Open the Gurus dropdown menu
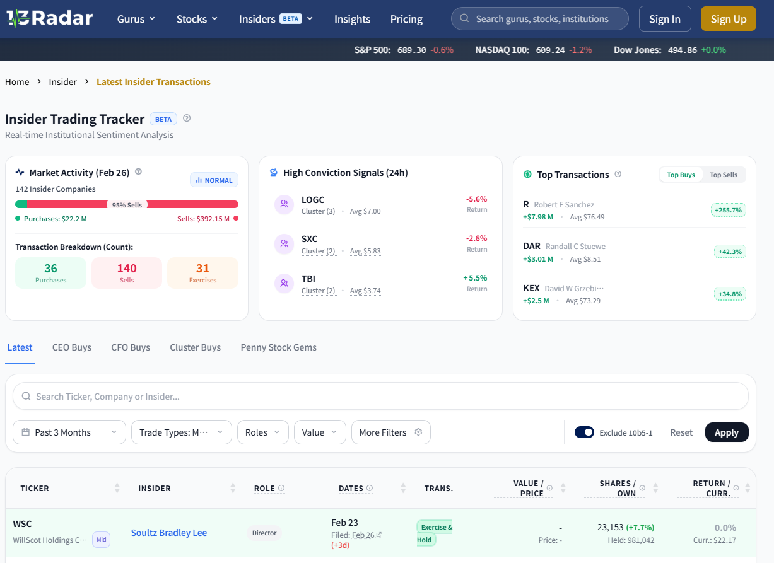 point(136,19)
